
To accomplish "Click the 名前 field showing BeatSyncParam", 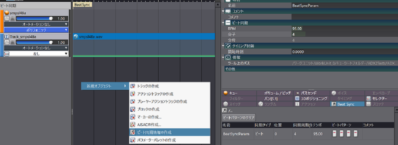I will click(345, 5).
